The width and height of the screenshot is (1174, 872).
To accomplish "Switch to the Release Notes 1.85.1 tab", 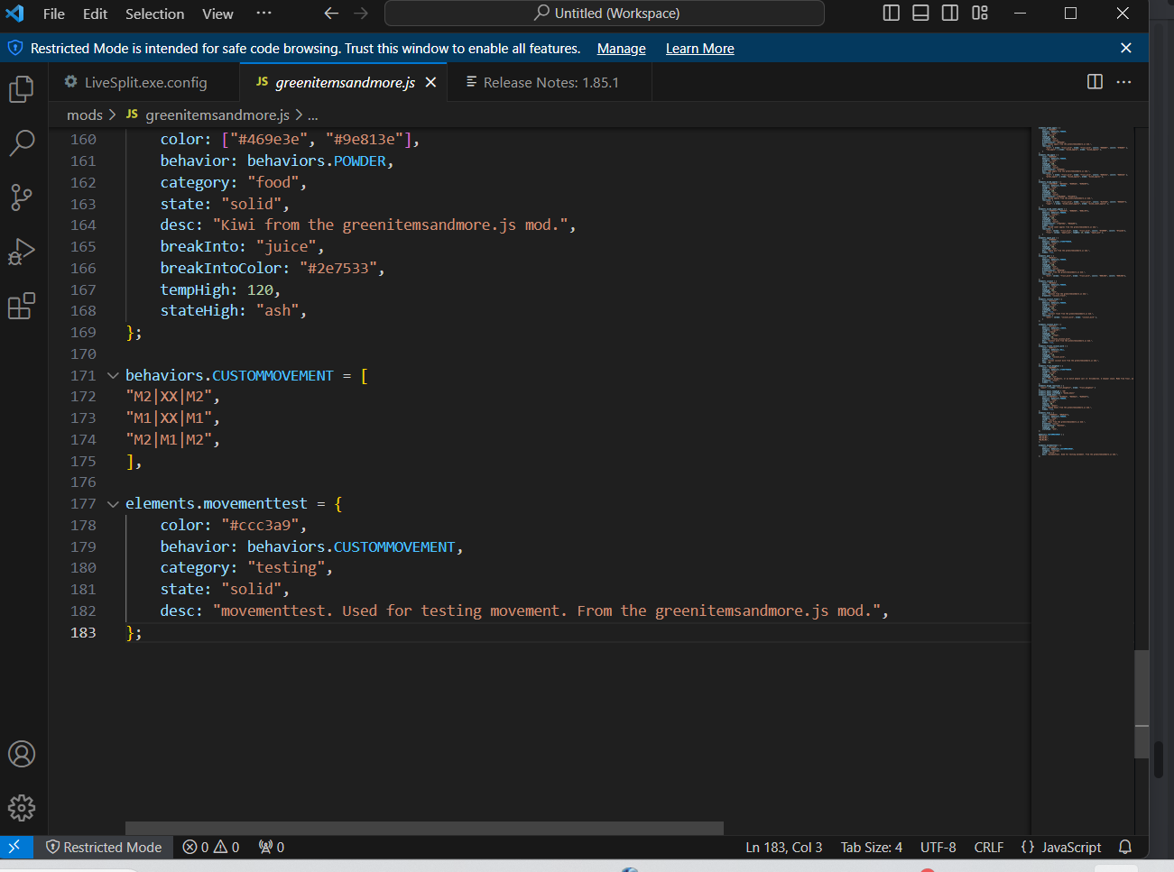I will coord(549,81).
